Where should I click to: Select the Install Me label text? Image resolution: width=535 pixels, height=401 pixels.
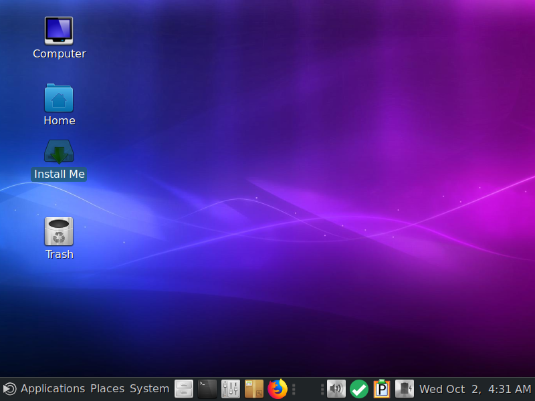60,174
